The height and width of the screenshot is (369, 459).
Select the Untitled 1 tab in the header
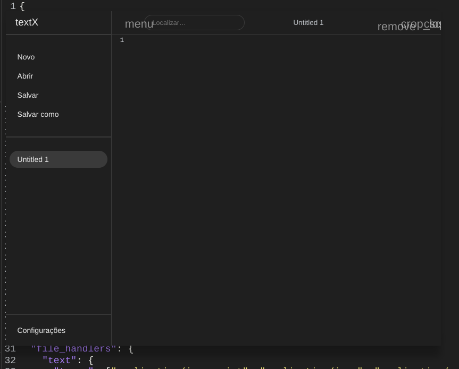308,22
